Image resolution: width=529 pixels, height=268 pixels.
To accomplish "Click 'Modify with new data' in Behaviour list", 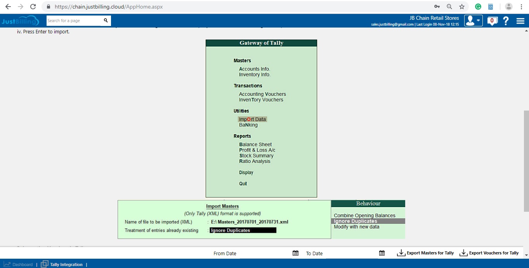I will coord(357,227).
